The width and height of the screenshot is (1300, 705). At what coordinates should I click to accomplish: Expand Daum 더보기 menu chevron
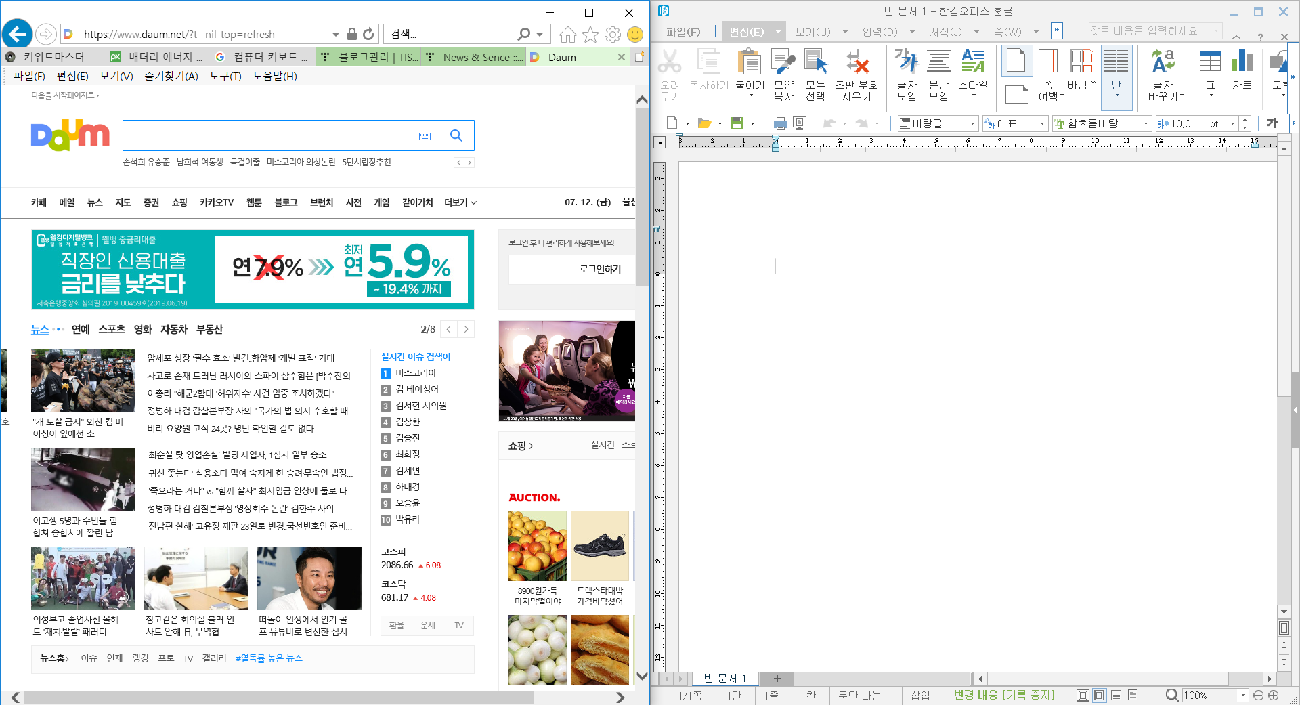tap(473, 202)
